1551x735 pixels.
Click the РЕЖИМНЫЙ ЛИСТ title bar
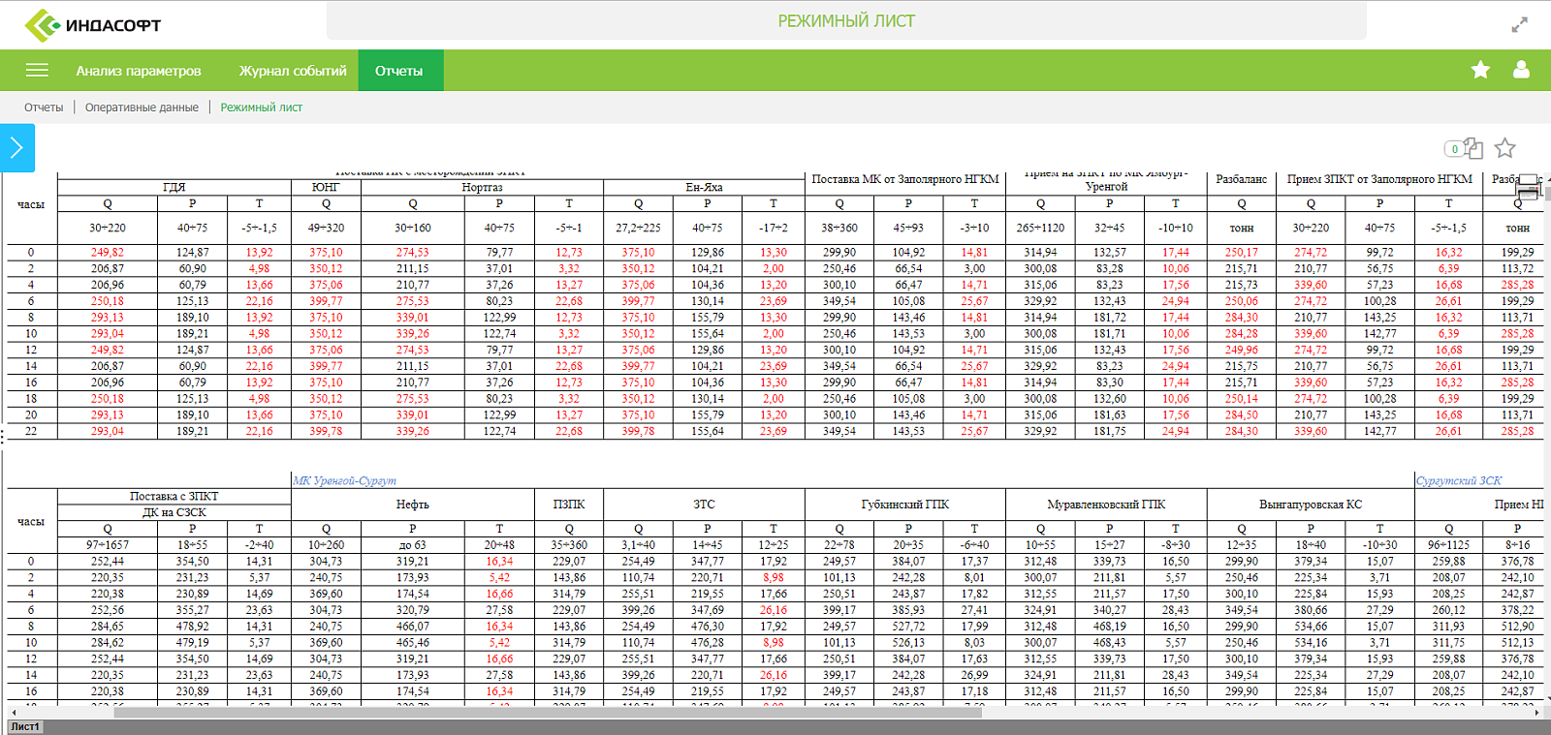(846, 20)
